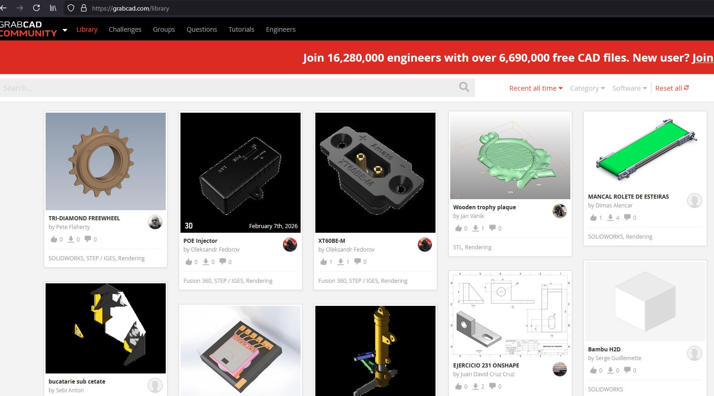Viewport: 714px width, 396px height.
Task: Open the browser library bookmarks icon
Action: coord(53,8)
